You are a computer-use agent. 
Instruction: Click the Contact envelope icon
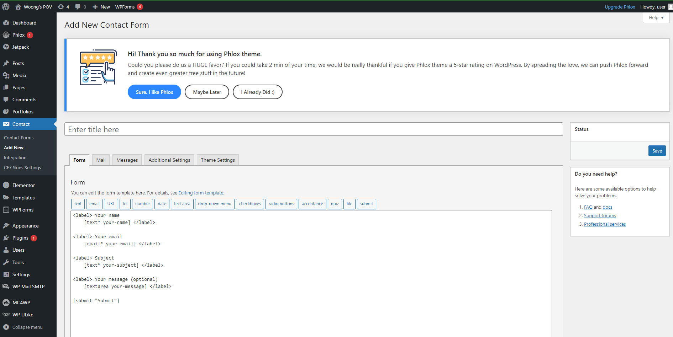6,124
